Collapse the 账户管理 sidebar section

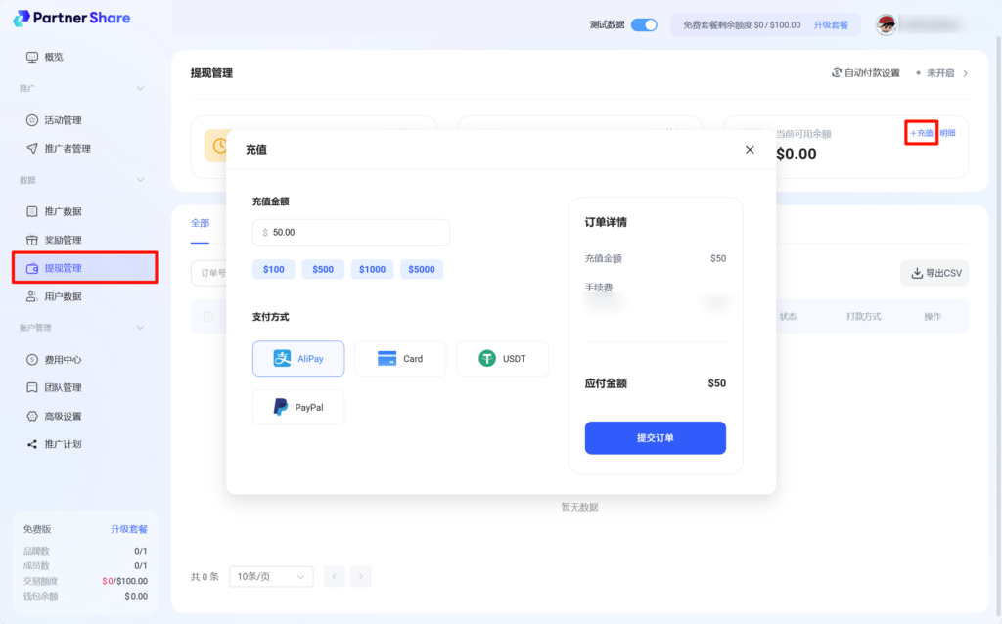(x=140, y=328)
